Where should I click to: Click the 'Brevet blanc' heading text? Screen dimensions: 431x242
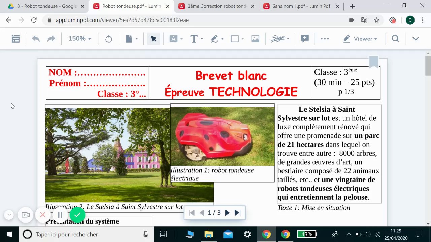(x=231, y=76)
